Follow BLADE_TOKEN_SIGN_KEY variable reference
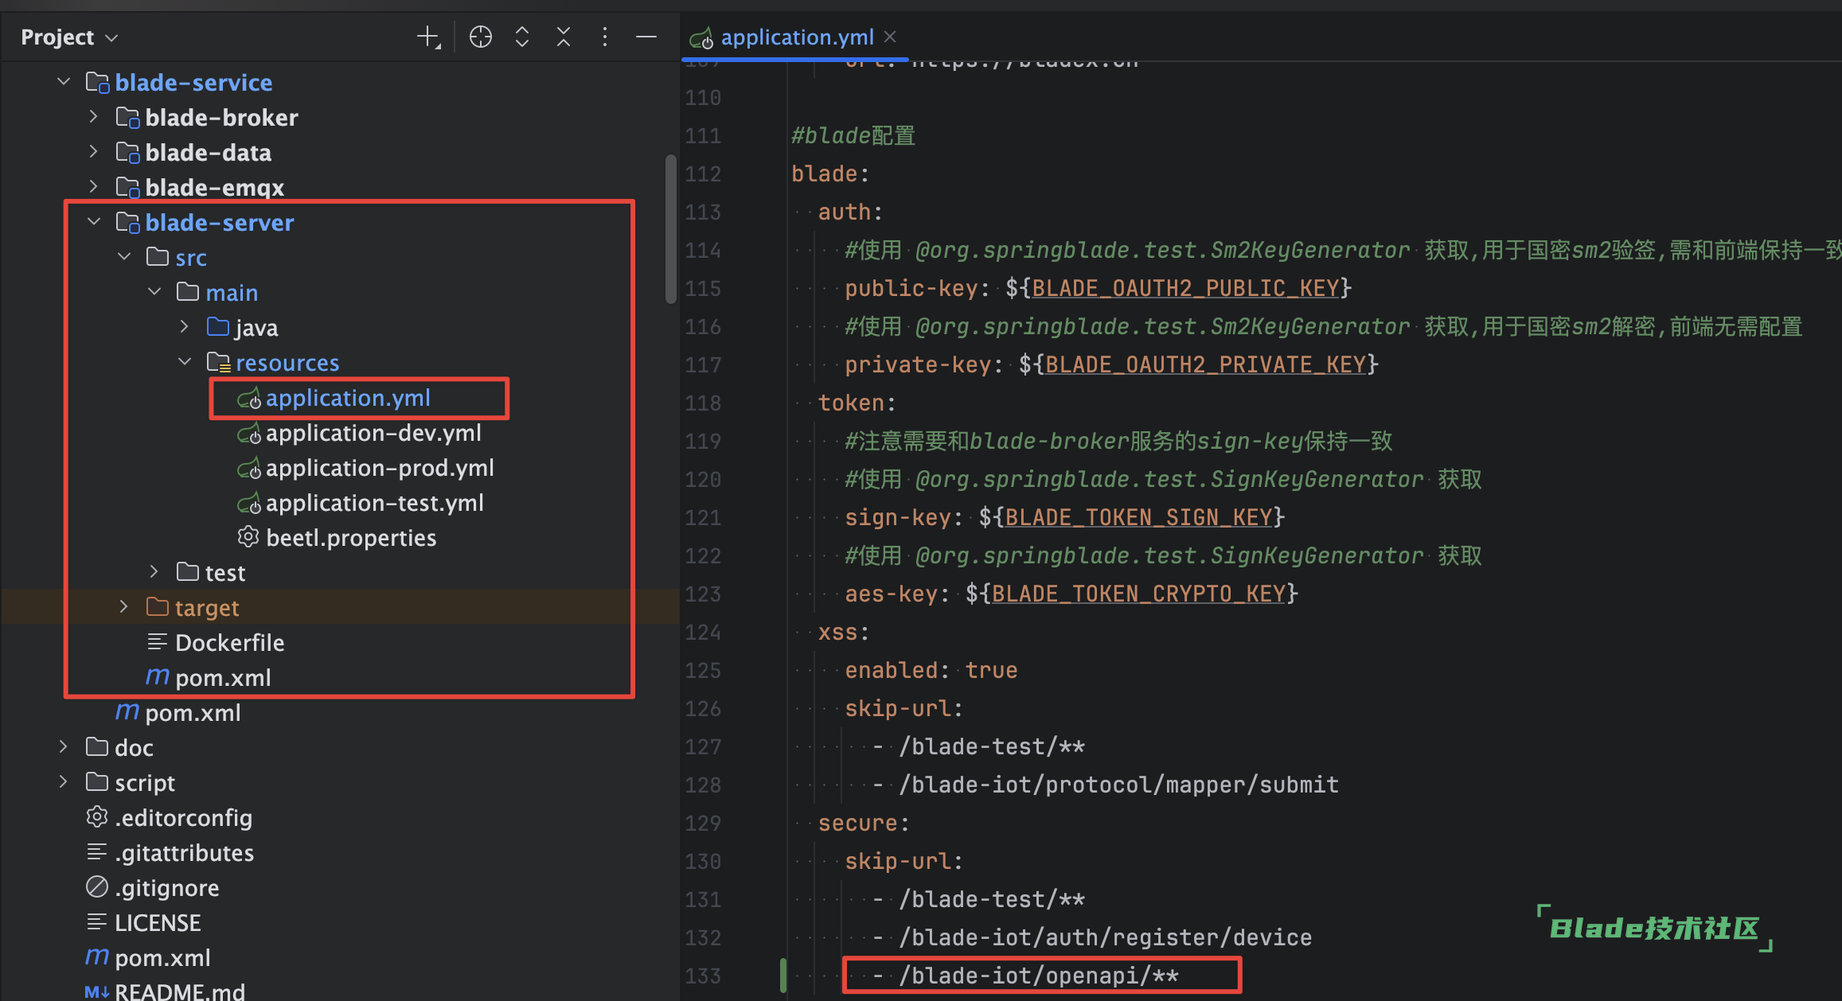1842x1001 pixels. (x=1138, y=517)
